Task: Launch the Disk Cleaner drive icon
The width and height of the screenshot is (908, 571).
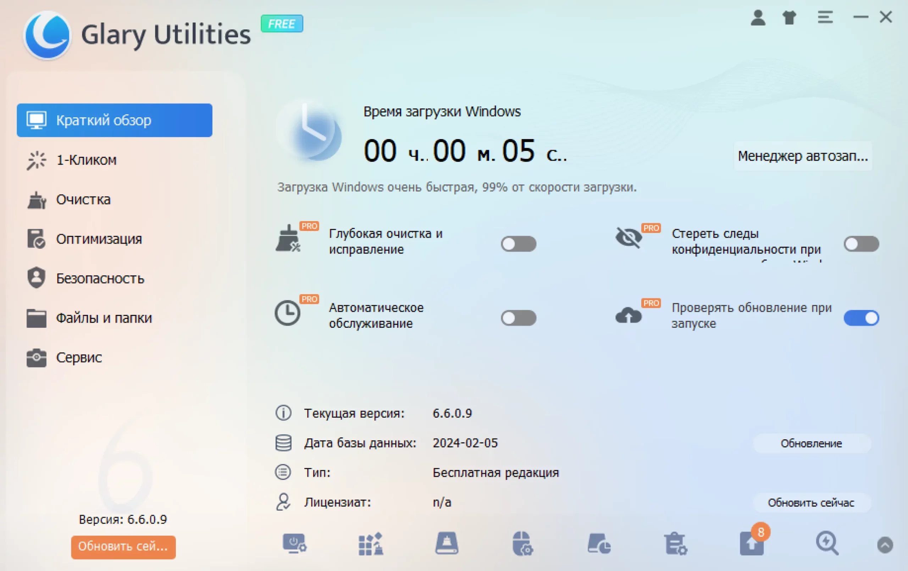Action: [447, 544]
